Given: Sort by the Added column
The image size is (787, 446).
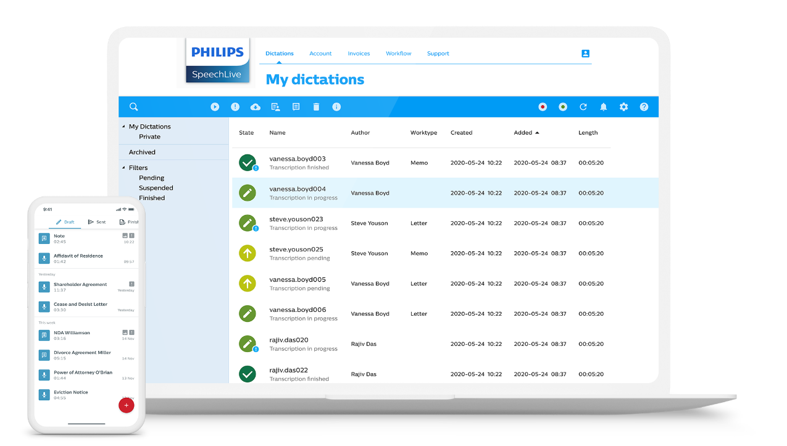Looking at the screenshot, I should (526, 132).
